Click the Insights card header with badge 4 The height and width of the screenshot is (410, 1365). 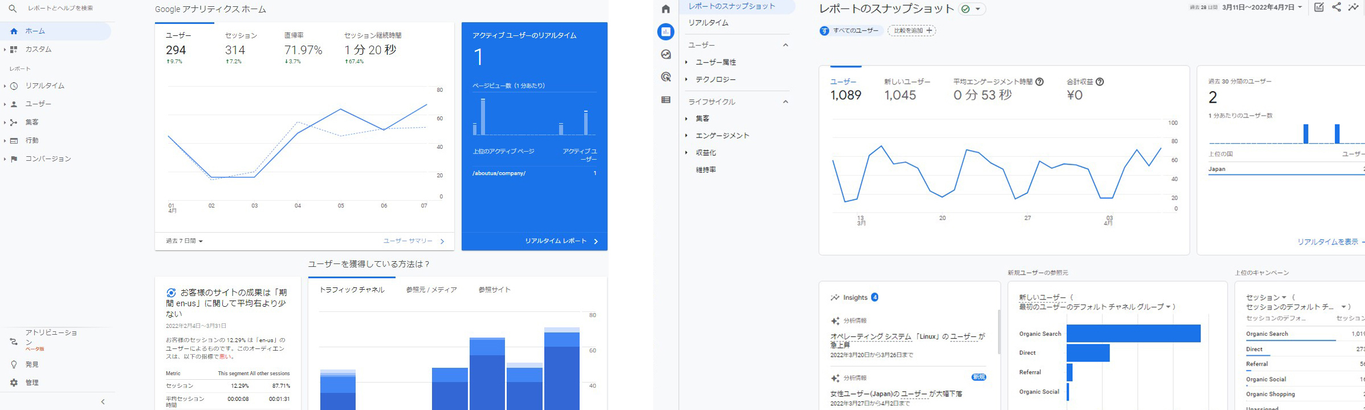pyautogui.click(x=854, y=298)
